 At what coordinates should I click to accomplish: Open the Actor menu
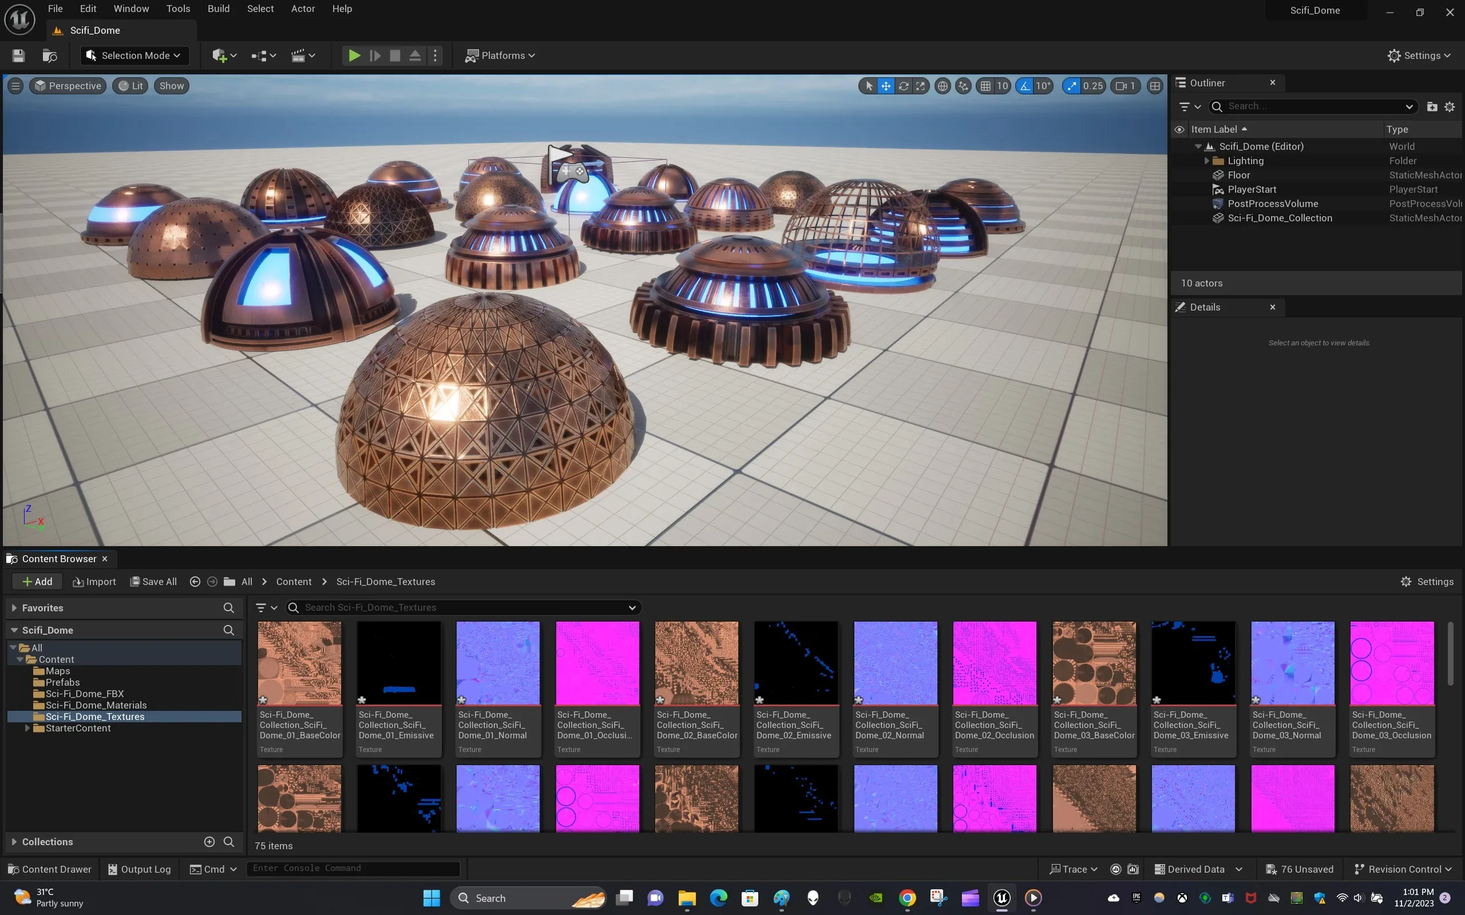(x=303, y=9)
